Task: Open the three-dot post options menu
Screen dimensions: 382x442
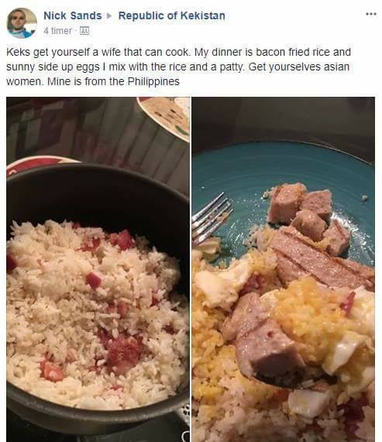Action: 371,14
